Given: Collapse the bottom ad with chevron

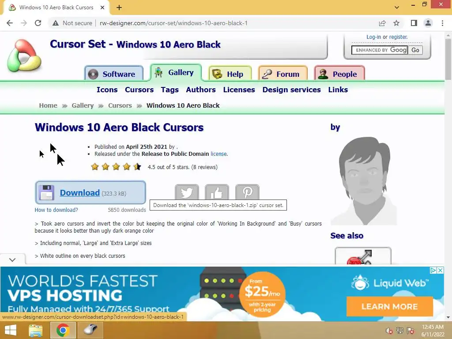Looking at the screenshot, I should coord(12,260).
